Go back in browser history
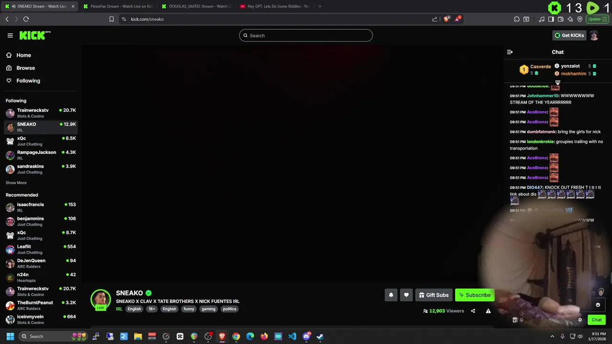The image size is (612, 344). 7,19
